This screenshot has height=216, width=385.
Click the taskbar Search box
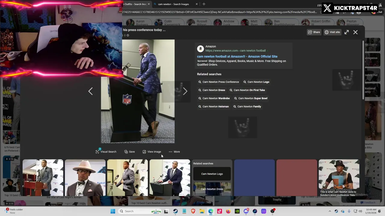(140, 211)
